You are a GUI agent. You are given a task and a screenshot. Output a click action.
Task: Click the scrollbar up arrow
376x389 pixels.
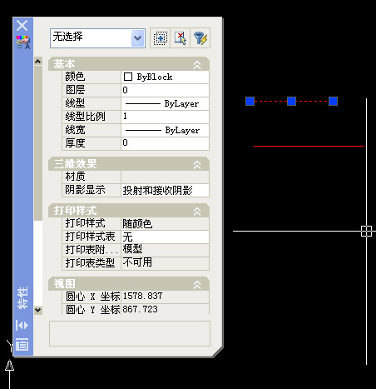click(38, 61)
